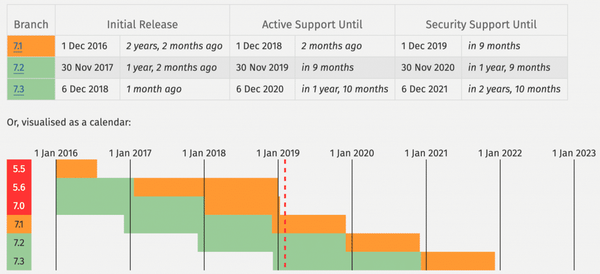Click the Initial Release column header
Image resolution: width=600 pixels, height=274 pixels.
coord(142,25)
